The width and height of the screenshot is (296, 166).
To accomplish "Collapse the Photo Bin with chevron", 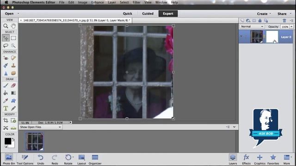I will [x=234, y=127].
